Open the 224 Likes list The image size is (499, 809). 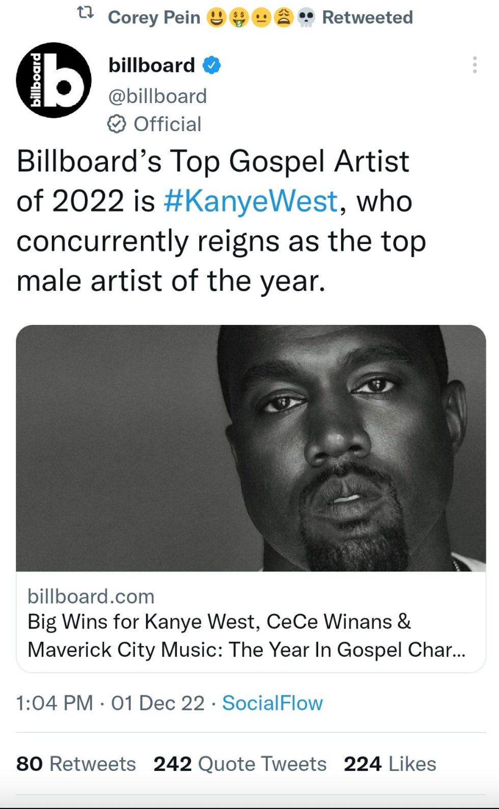389,764
